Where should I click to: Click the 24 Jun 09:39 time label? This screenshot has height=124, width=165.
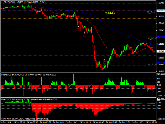pos(45,122)
